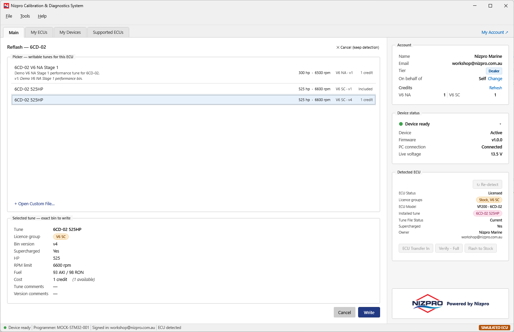514x332 pixels.
Task: Click the v1.0.0 firmware value
Action: click(x=497, y=140)
